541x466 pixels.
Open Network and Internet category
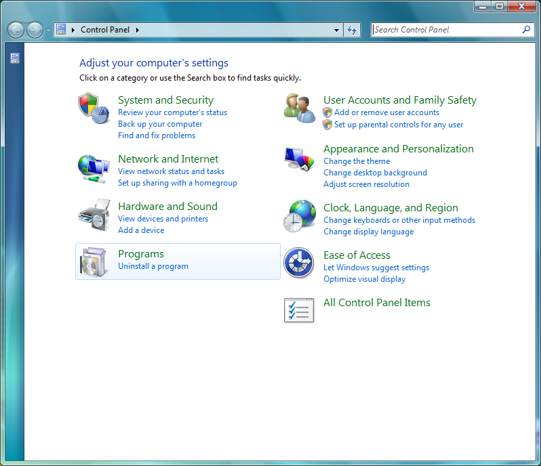[x=168, y=159]
